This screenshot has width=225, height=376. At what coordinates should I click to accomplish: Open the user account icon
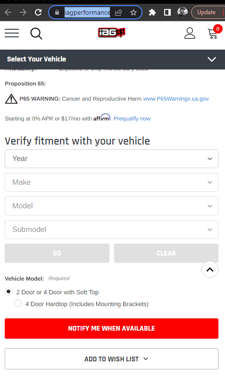click(x=190, y=33)
